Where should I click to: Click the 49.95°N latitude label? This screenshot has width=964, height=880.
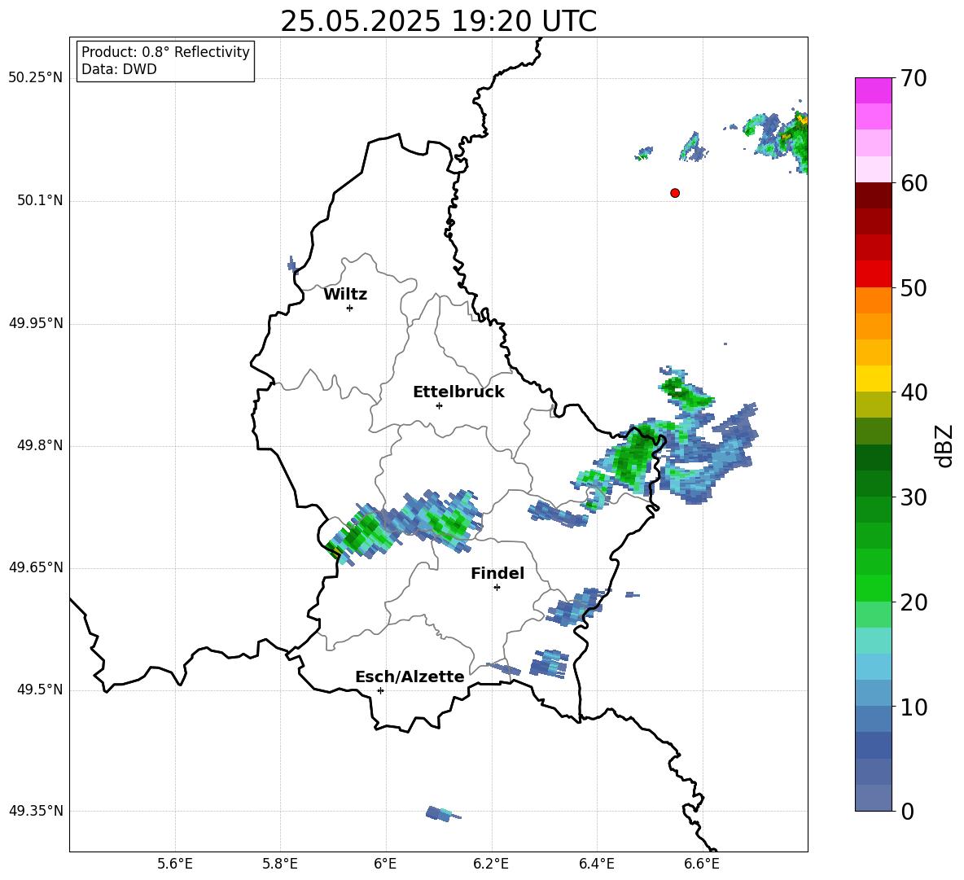coord(36,323)
